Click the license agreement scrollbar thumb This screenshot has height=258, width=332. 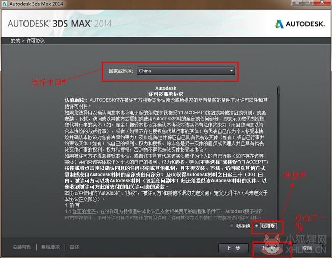pyautogui.click(x=279, y=91)
